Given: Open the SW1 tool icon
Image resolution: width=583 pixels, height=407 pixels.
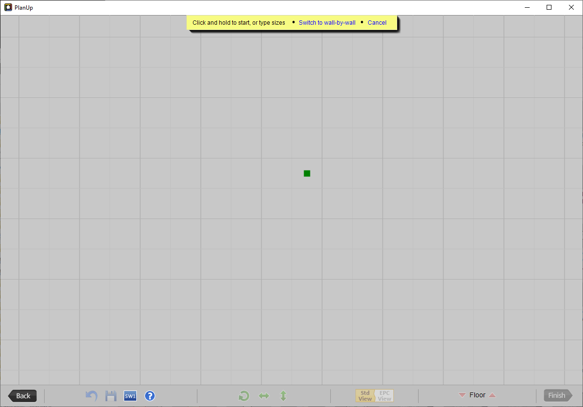Looking at the screenshot, I should [130, 396].
